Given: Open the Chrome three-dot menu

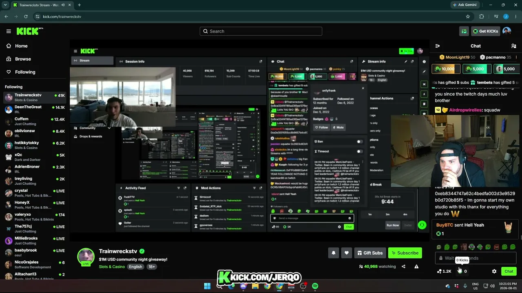Looking at the screenshot, I should (515, 17).
